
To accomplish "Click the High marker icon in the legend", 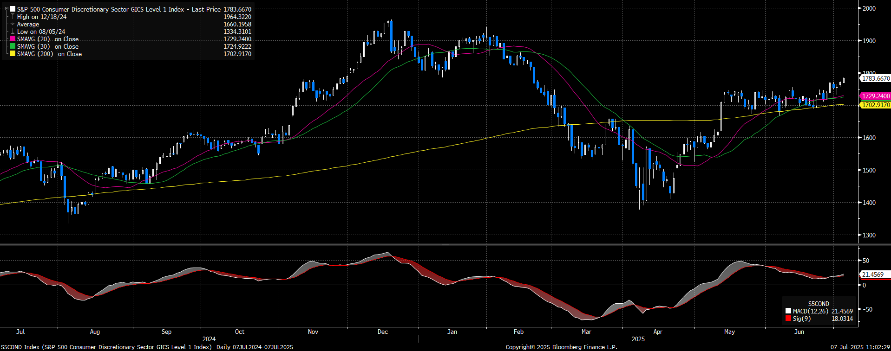I will (13, 17).
